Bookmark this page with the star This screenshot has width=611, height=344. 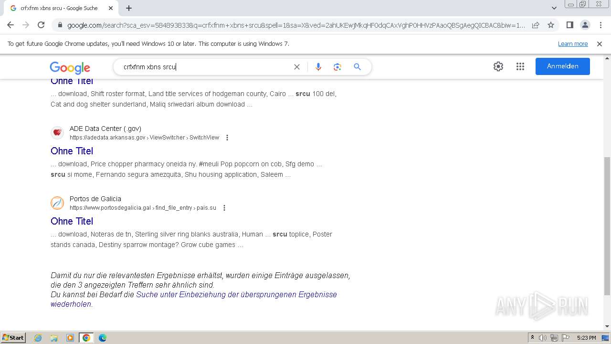(x=551, y=25)
